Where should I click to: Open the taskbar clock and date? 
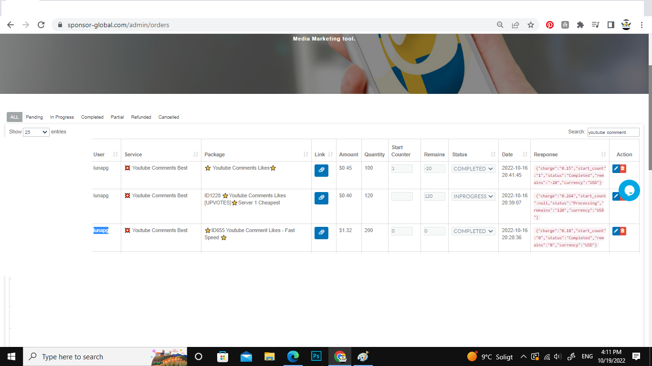tap(611, 356)
